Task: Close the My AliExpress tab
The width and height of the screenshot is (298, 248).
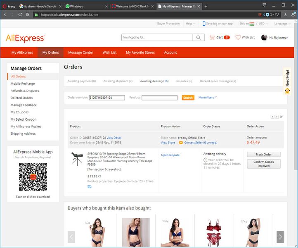Action: 199,6
